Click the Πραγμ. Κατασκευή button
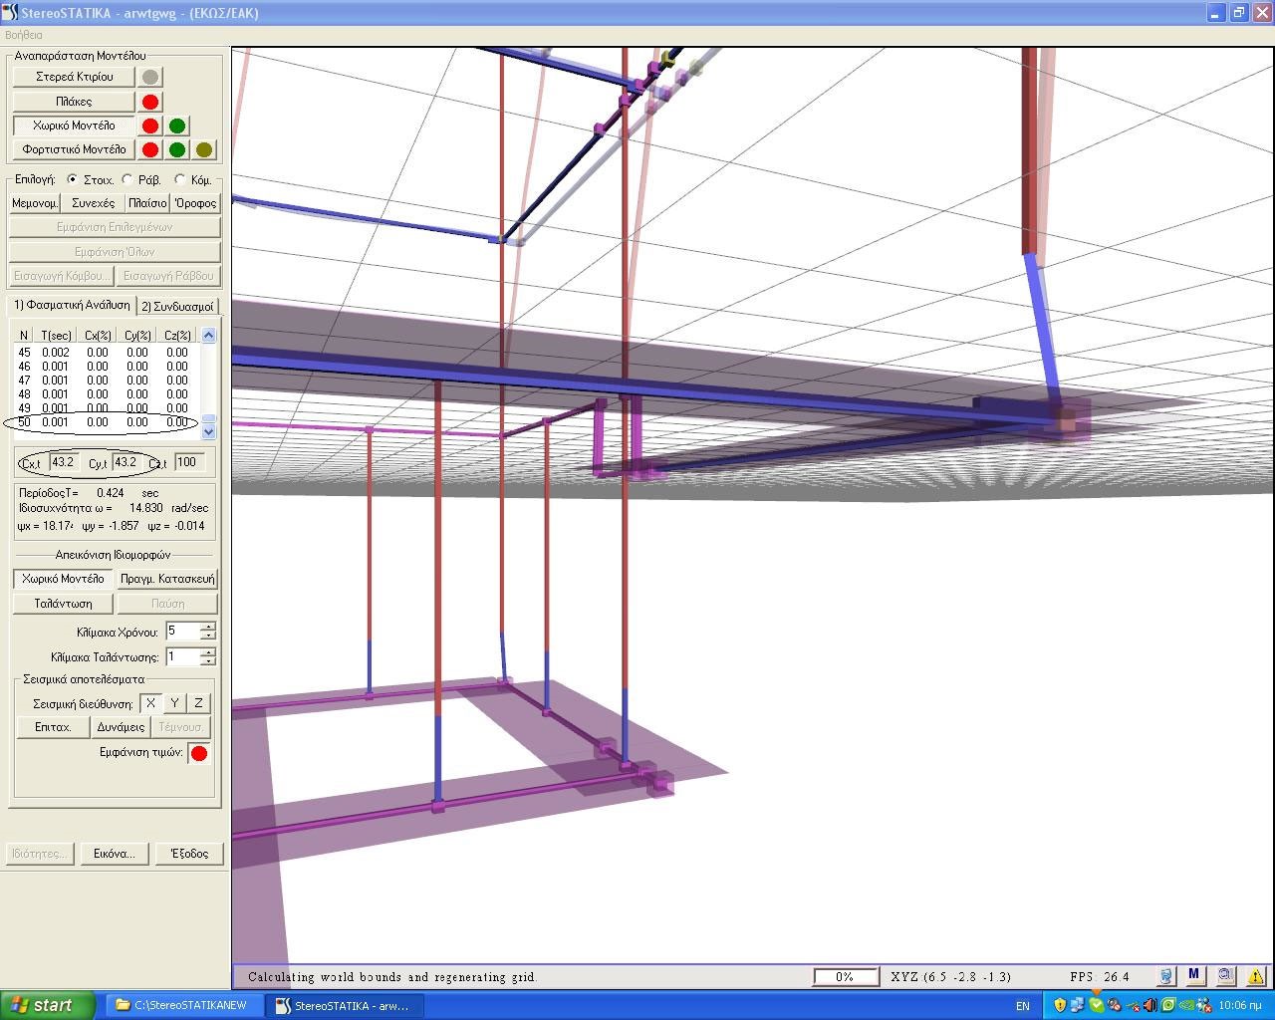Image resolution: width=1275 pixels, height=1020 pixels. [x=167, y=579]
